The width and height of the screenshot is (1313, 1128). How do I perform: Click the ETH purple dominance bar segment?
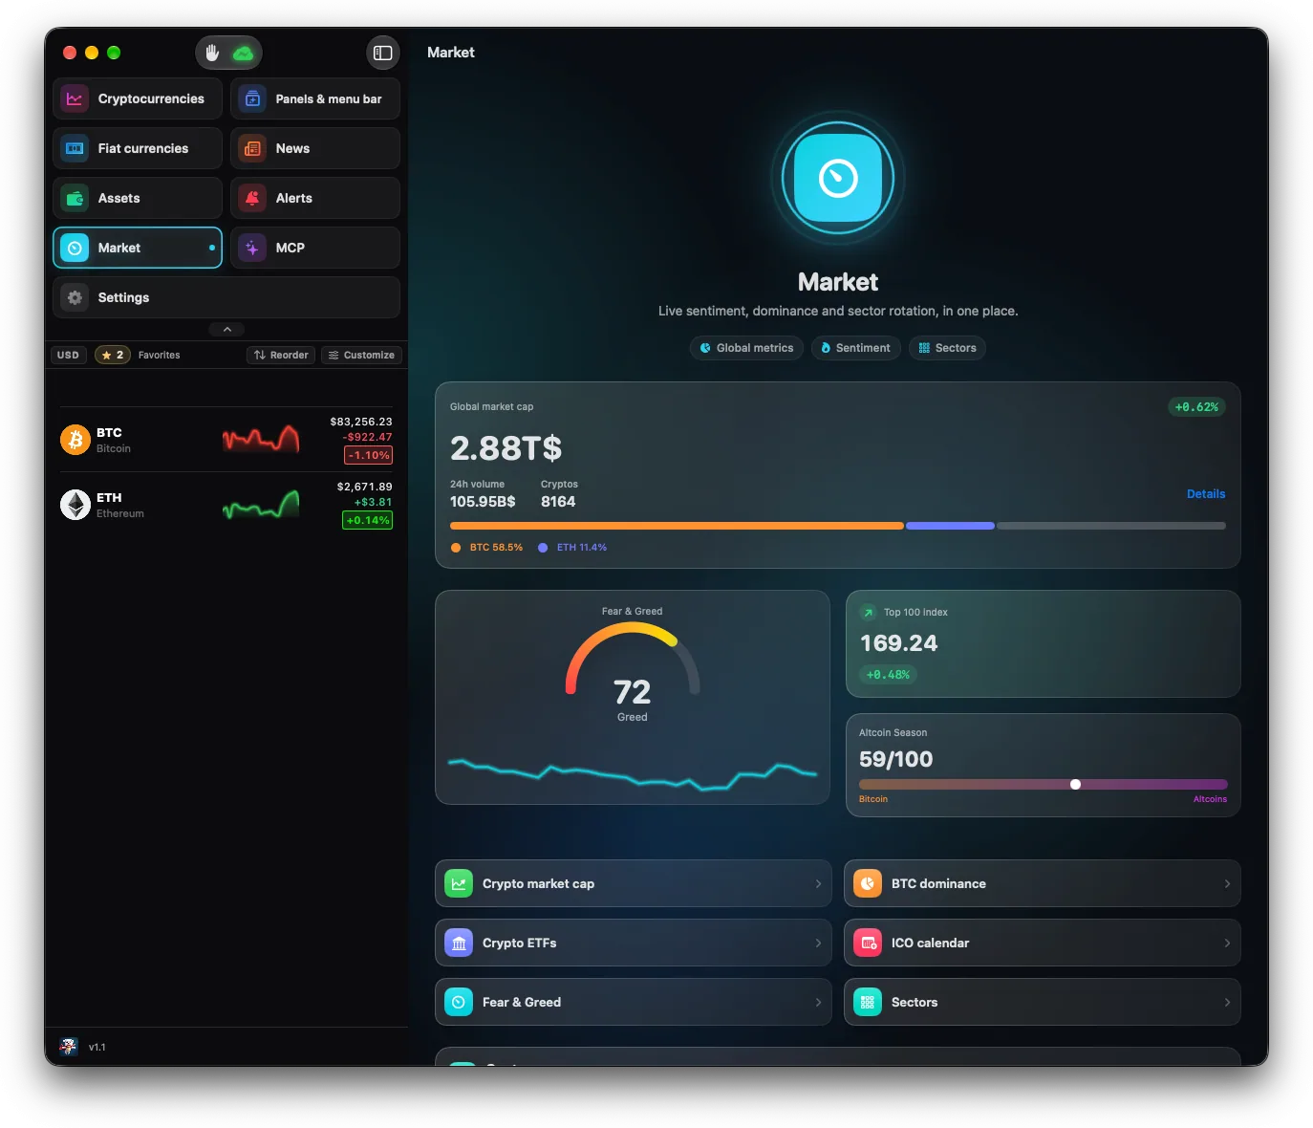pyautogui.click(x=950, y=526)
